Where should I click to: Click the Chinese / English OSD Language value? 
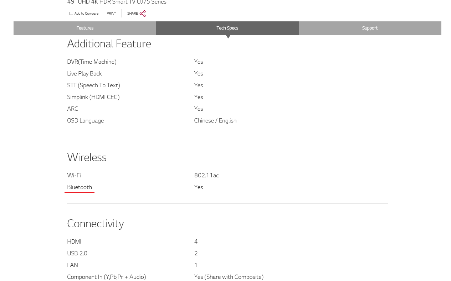pos(215,121)
